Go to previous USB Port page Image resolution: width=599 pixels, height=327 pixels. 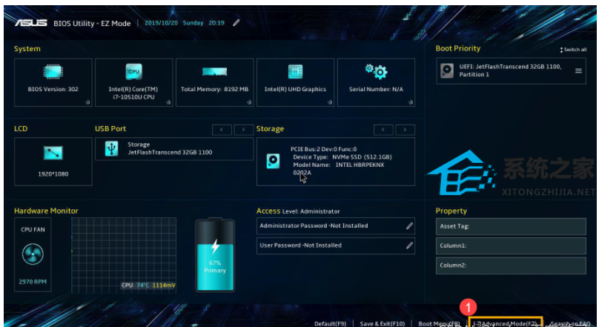pos(222,130)
